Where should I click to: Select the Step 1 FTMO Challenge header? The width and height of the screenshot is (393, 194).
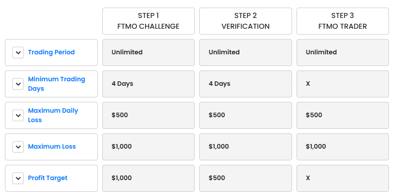tap(148, 21)
